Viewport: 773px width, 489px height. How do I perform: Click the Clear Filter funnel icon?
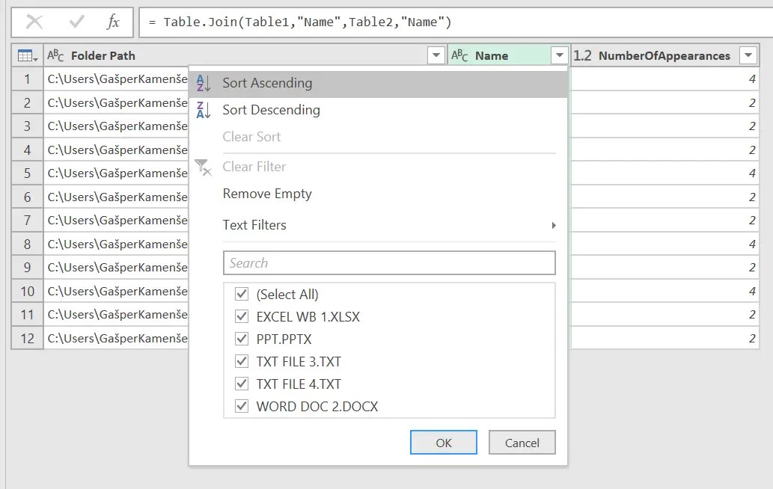[x=202, y=167]
